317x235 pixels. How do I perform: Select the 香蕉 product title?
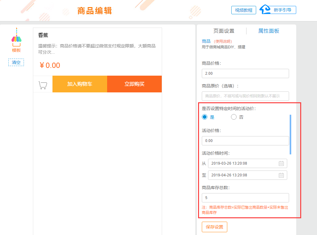click(x=43, y=35)
